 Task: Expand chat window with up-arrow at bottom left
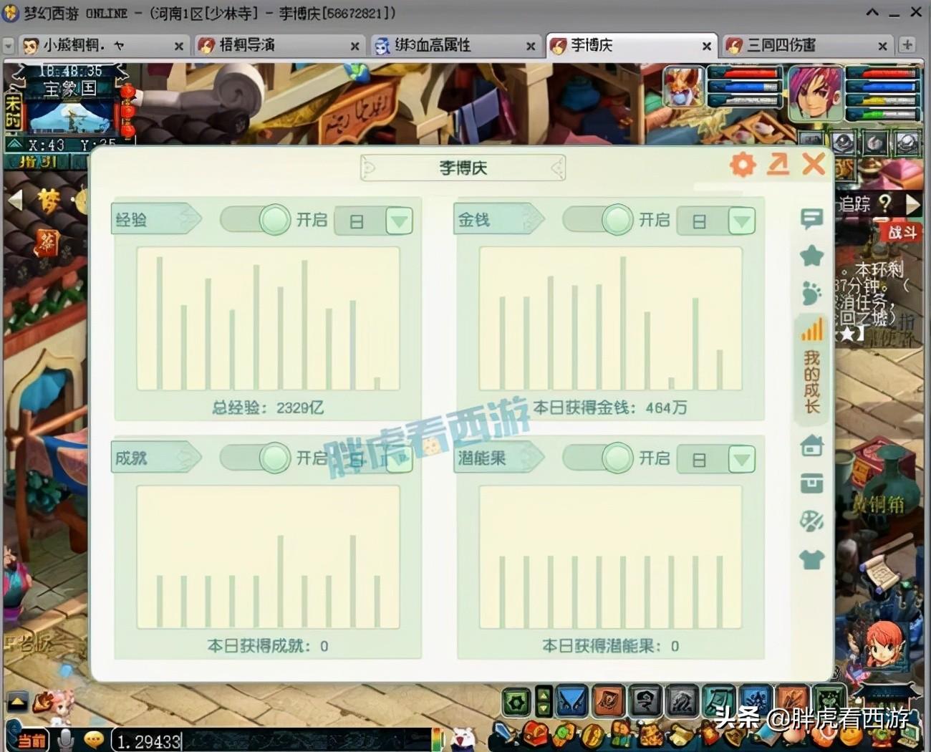18,701
